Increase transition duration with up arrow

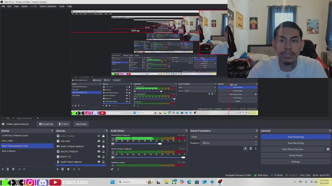click(256, 142)
